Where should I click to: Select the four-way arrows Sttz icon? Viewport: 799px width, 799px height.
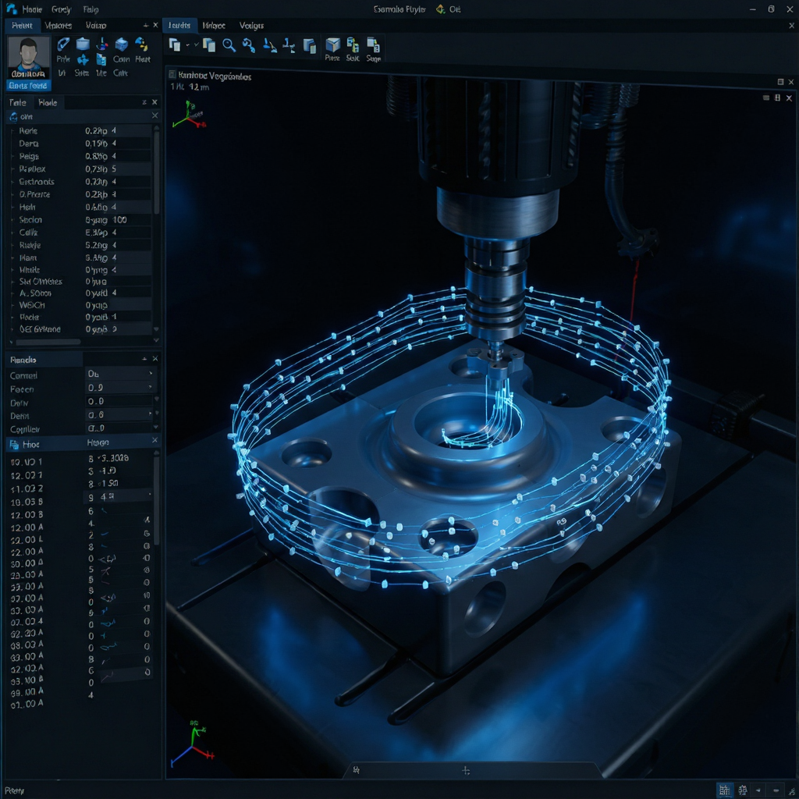83,60
